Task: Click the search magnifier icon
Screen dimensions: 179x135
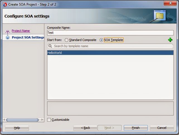Action: [50, 46]
